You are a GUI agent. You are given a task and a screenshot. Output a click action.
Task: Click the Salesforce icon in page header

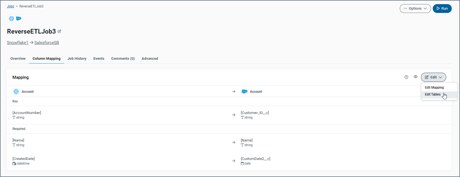point(19,19)
